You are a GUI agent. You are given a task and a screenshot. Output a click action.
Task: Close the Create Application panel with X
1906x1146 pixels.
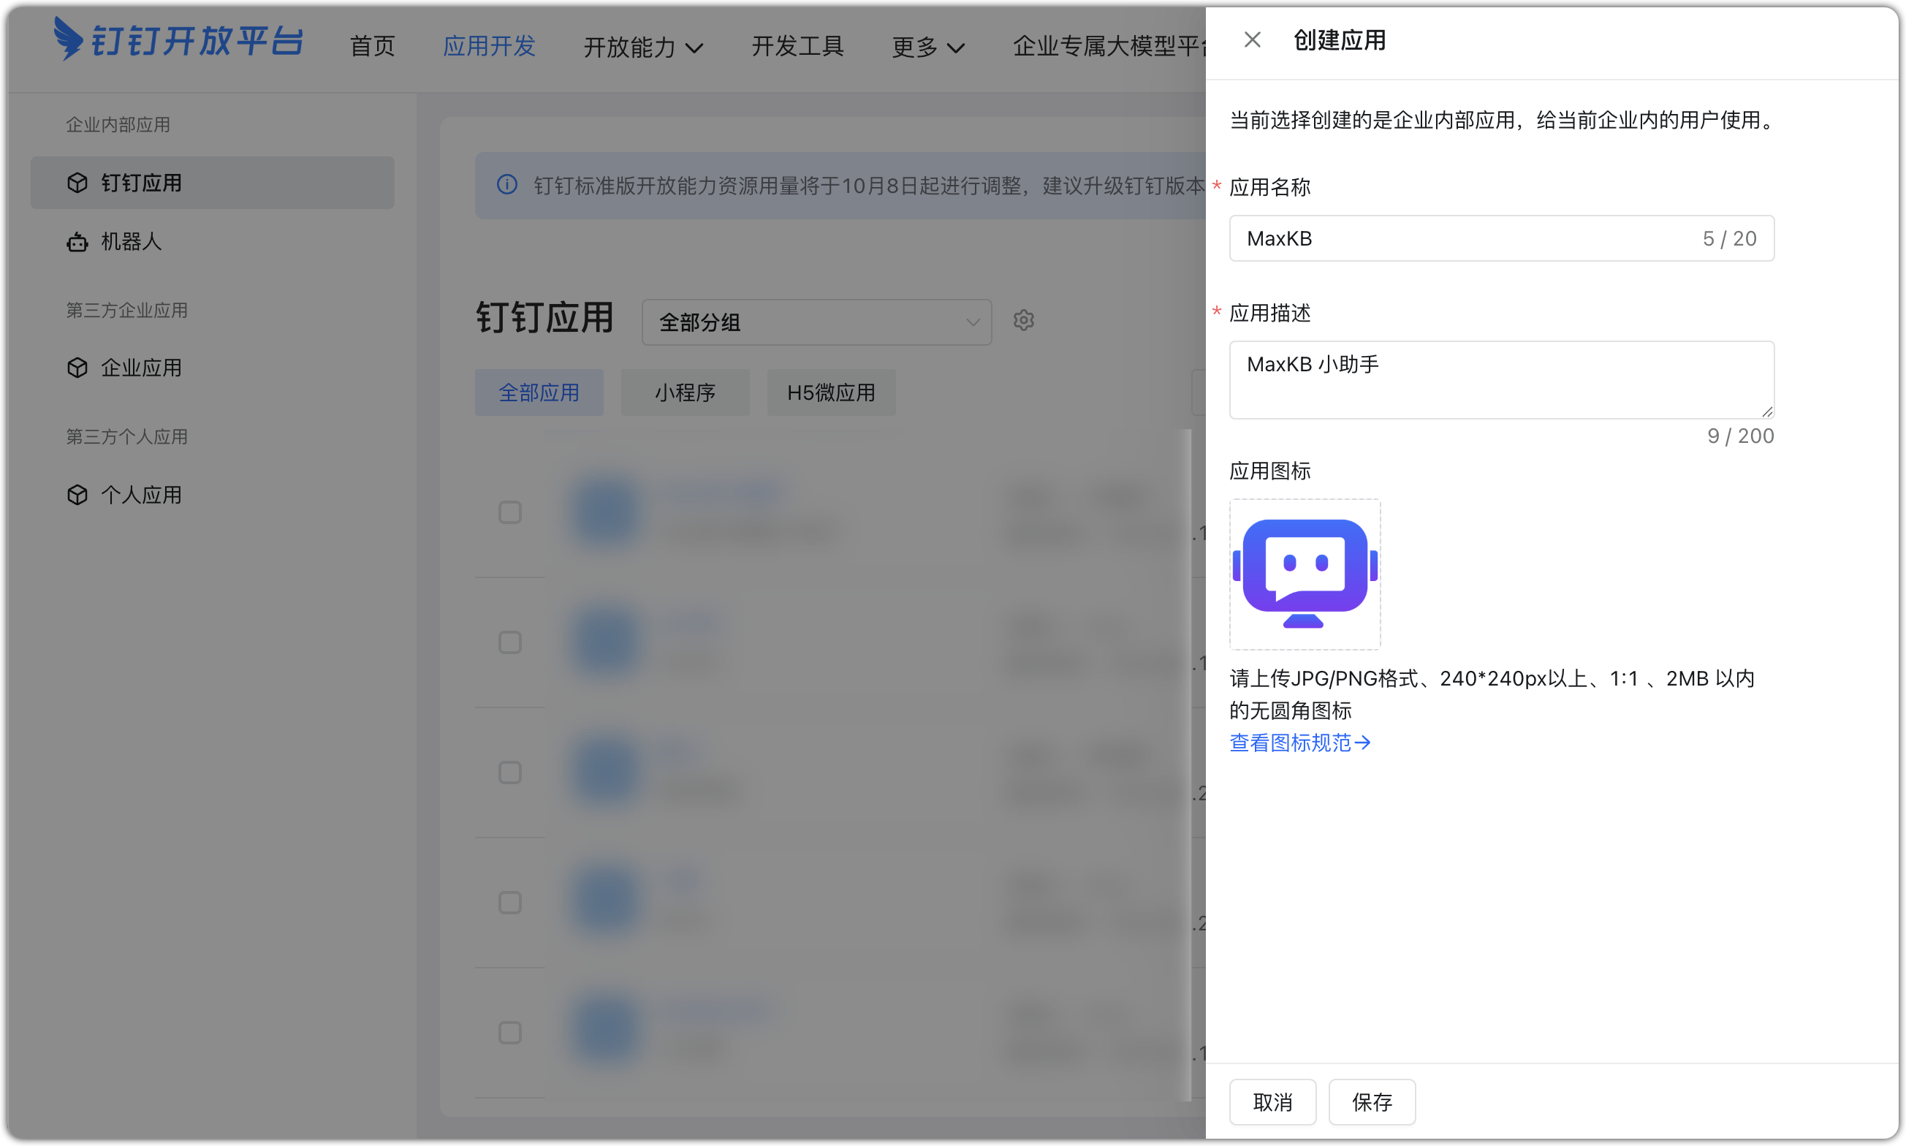[x=1252, y=40]
